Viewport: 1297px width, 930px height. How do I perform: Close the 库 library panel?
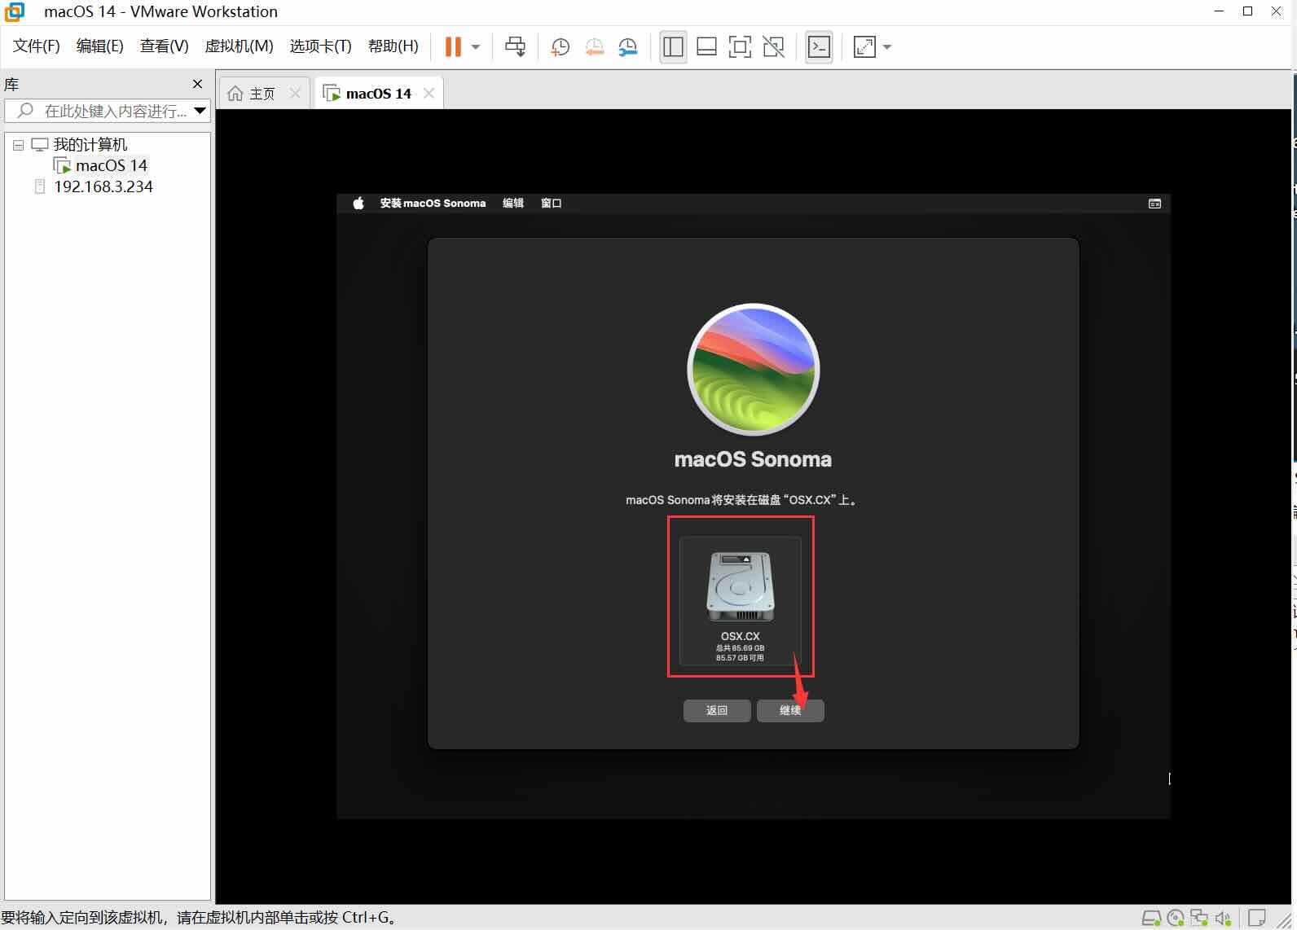point(197,84)
